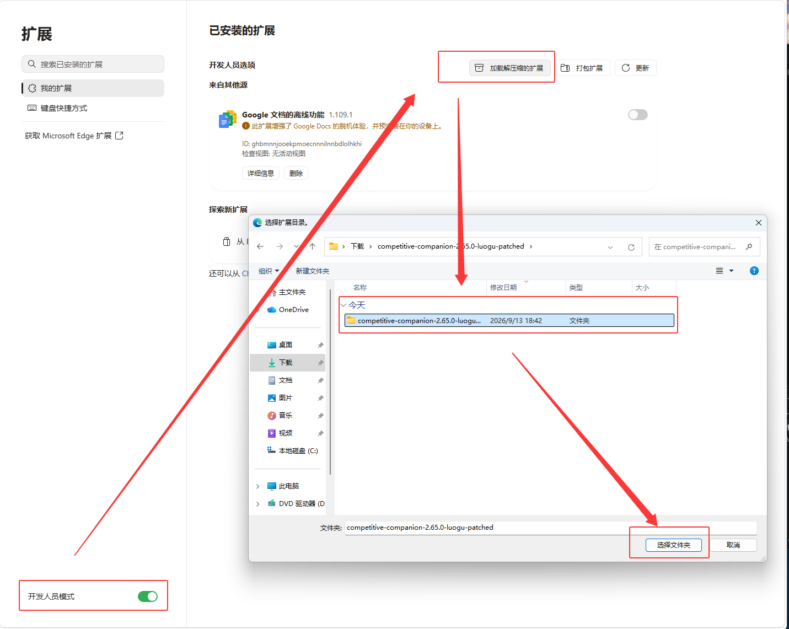Click the magnifier icon in the dialog search box
The image size is (789, 629).
749,246
